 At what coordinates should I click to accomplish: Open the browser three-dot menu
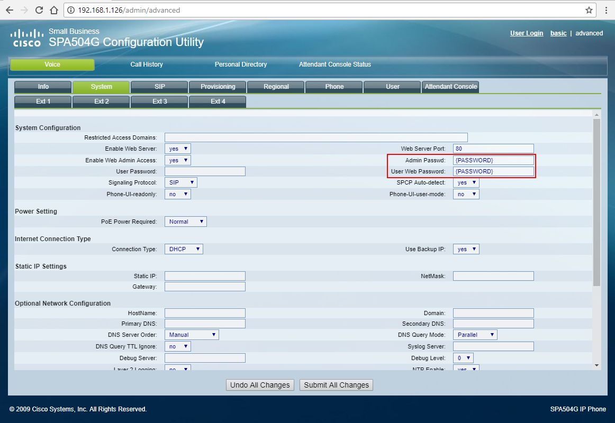[x=606, y=10]
